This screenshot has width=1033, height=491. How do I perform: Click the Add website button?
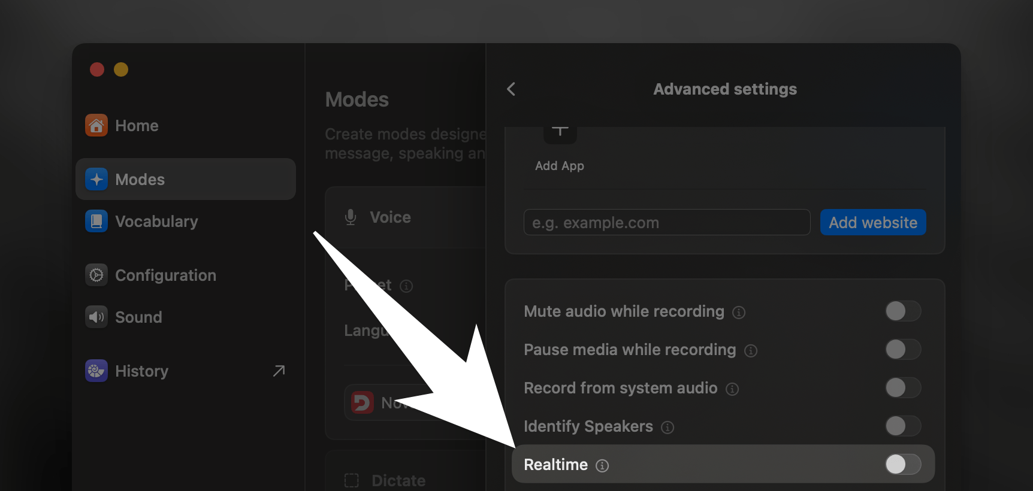pos(873,222)
